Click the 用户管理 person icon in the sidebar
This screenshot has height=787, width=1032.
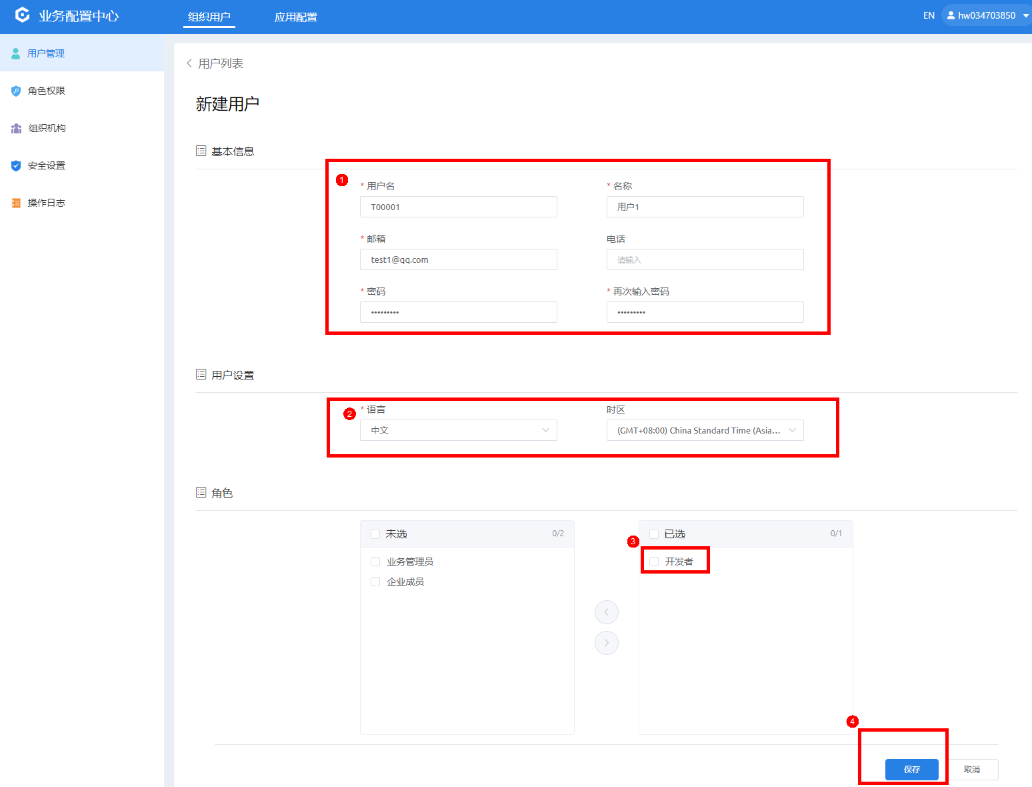(x=15, y=53)
